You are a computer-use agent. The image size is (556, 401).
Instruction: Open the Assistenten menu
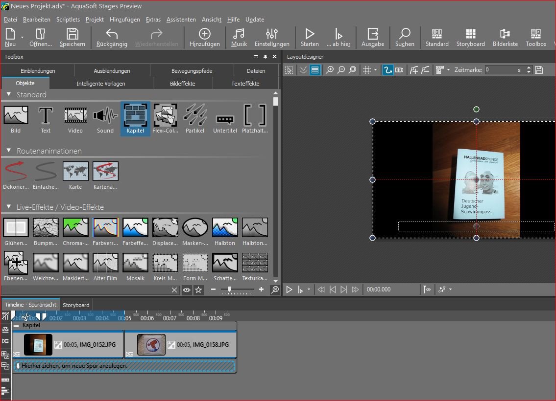181,20
